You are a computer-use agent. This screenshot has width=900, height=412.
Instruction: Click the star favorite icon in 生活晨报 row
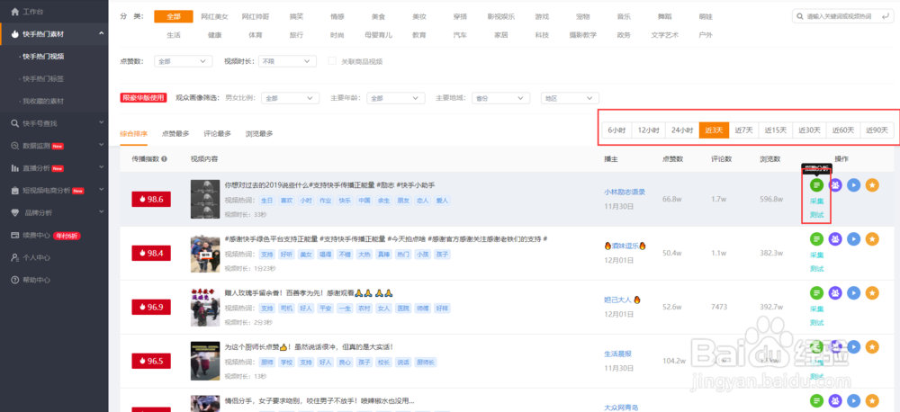(872, 346)
